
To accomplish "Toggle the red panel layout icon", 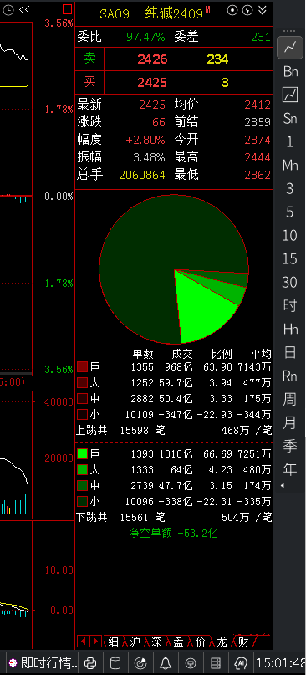I will (67, 9).
